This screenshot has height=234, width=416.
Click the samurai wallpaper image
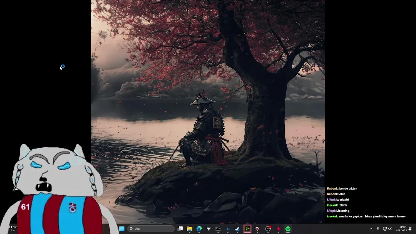(208, 111)
